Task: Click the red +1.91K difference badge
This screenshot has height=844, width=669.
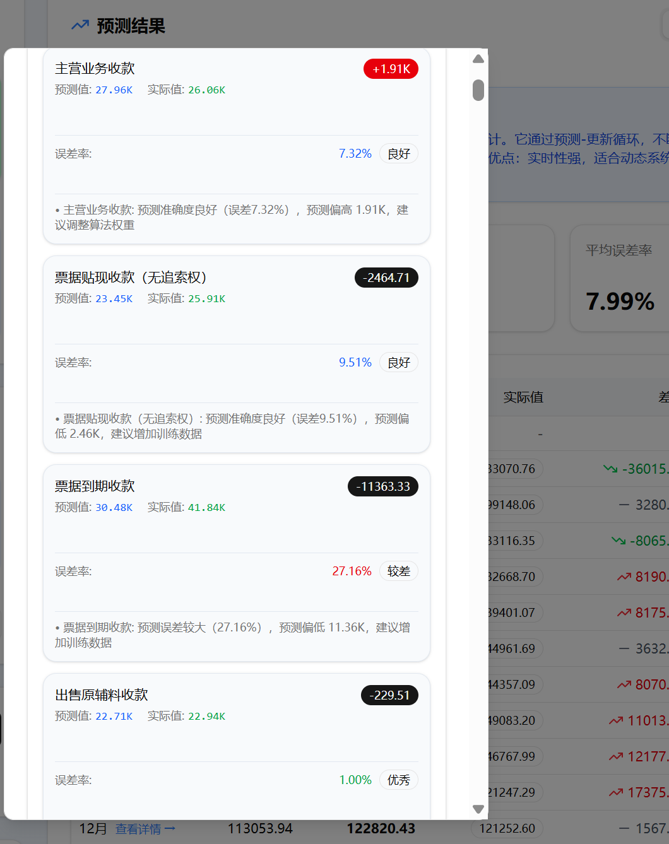Action: (391, 69)
